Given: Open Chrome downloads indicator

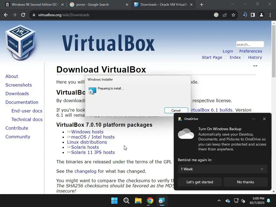Looking at the screenshot, I should [x=245, y=15].
